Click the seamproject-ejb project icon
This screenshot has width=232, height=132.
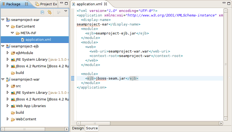click(8, 46)
